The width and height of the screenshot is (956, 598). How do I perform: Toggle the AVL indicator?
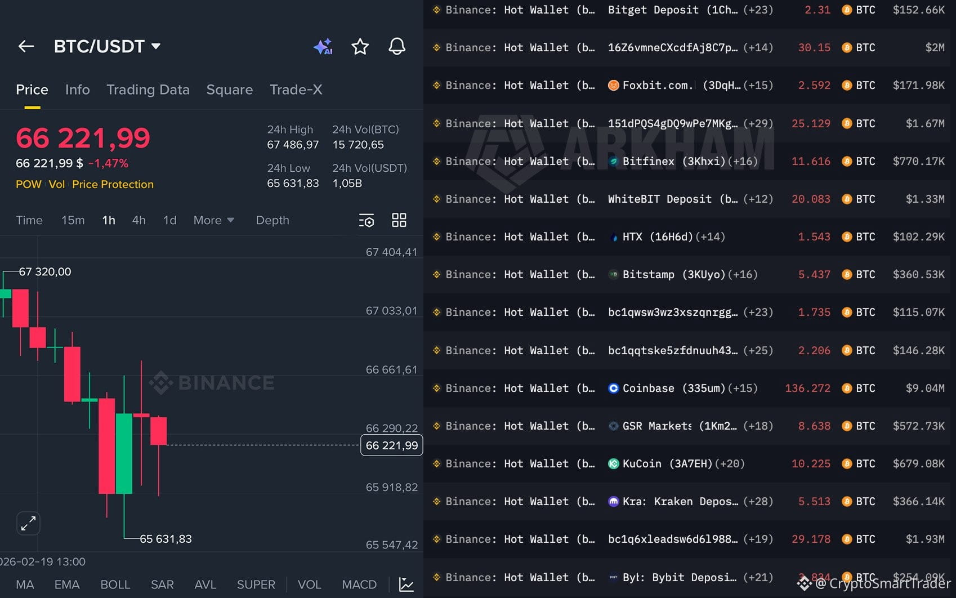coord(206,584)
